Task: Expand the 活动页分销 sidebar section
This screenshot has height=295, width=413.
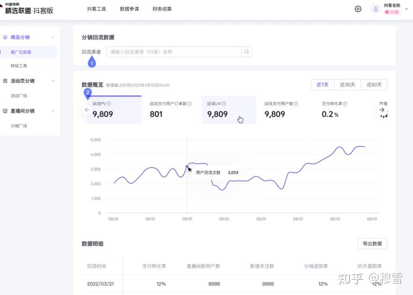Action: click(53, 81)
